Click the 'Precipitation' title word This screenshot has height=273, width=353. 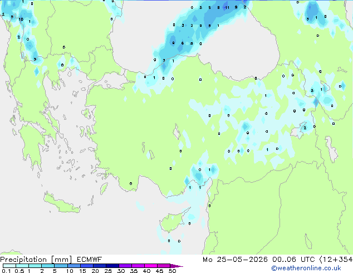(23, 260)
